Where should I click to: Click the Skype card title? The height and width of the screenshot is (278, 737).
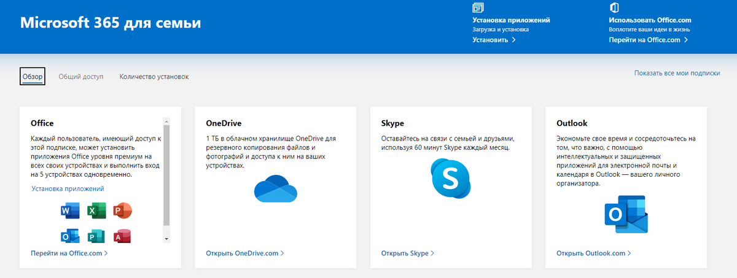(x=392, y=123)
